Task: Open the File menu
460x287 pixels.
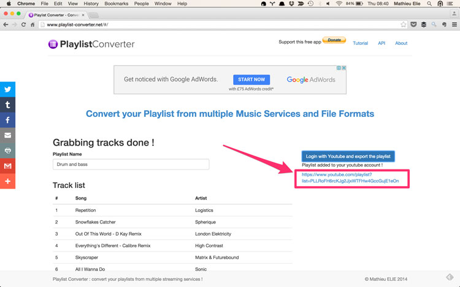Action: tap(45, 4)
